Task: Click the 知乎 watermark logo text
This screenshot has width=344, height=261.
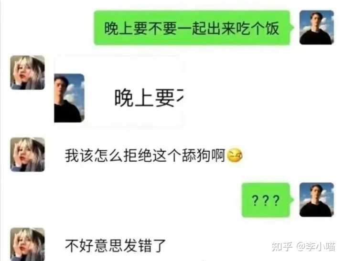Action: coord(282,247)
